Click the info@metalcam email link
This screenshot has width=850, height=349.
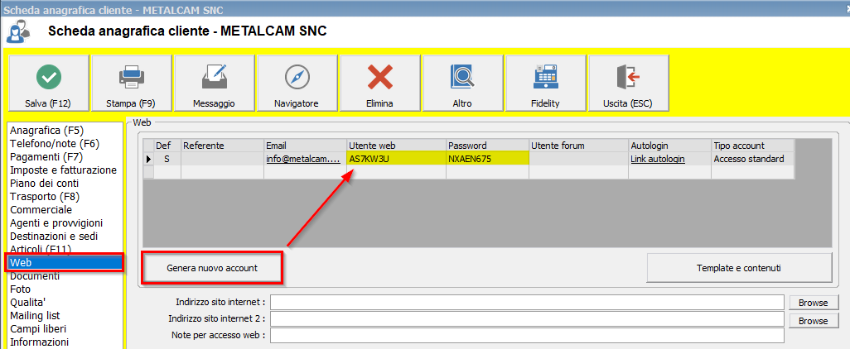click(x=303, y=159)
